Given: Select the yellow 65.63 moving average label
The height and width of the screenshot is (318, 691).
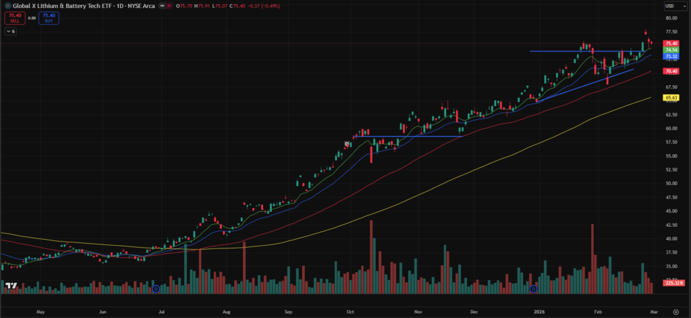Looking at the screenshot, I should (670, 98).
